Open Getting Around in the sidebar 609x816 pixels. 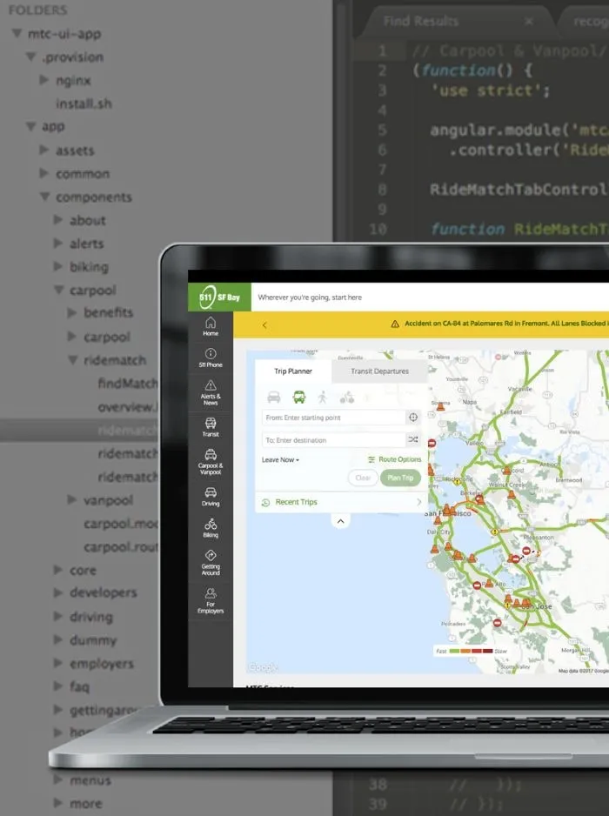click(x=211, y=563)
